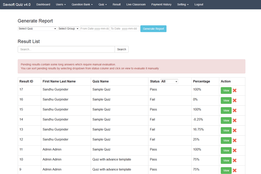Focus the result search input field
The height and width of the screenshot is (174, 261).
pyautogui.click(x=66, y=50)
